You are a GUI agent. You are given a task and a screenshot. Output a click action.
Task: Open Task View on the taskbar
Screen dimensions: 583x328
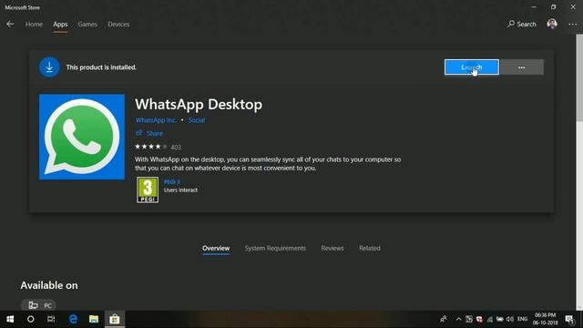coord(51,319)
